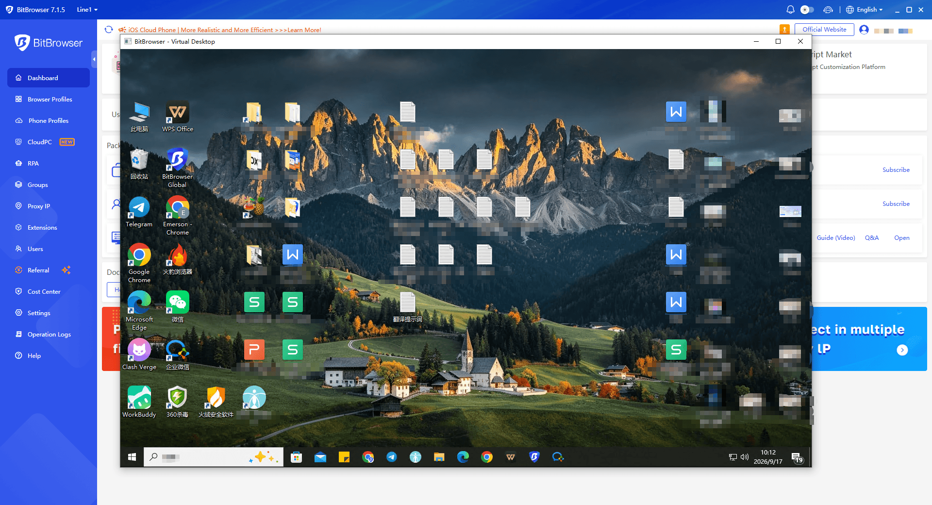Toggle the light/dark theme switch
The height and width of the screenshot is (505, 932).
point(807,10)
